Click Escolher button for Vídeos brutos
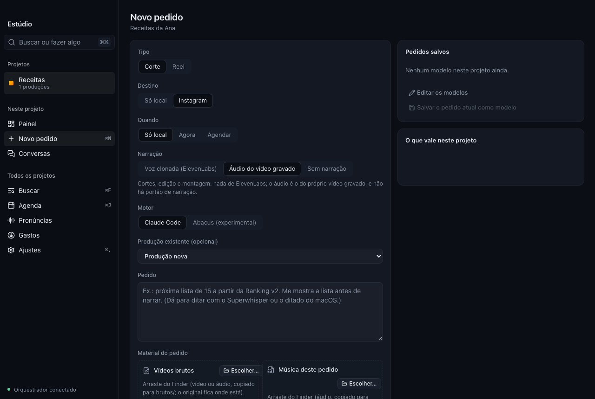The image size is (595, 399). [x=241, y=371]
